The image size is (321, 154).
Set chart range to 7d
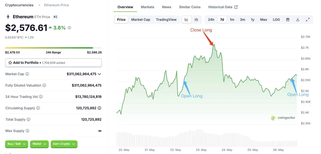click(x=222, y=19)
